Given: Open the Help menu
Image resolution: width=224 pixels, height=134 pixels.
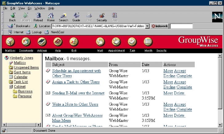Looking at the screenshot, I should click(51, 8).
